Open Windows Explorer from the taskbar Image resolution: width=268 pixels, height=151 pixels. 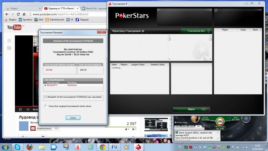coord(42,147)
